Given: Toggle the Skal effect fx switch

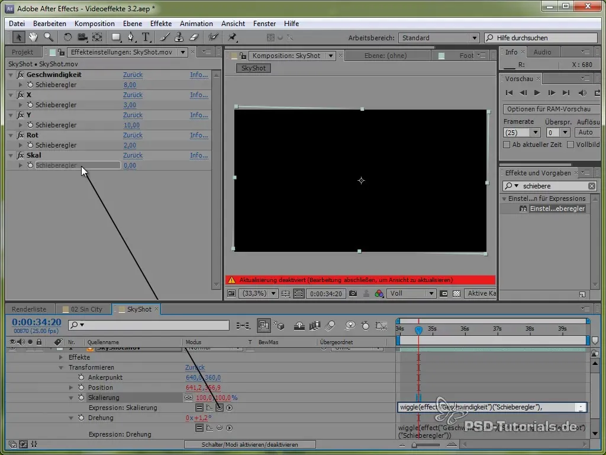Looking at the screenshot, I should [21, 155].
